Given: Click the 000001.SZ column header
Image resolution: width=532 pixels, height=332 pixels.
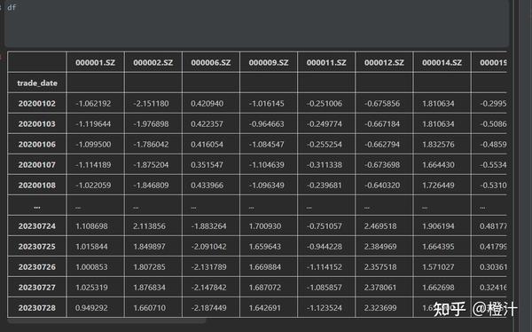Looking at the screenshot, I should (96, 62).
